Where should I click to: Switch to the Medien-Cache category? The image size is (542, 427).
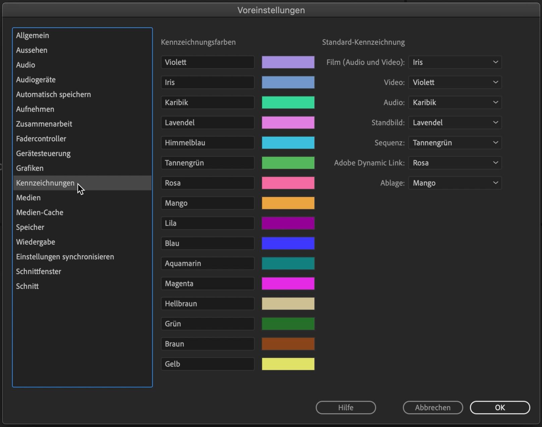[40, 212]
